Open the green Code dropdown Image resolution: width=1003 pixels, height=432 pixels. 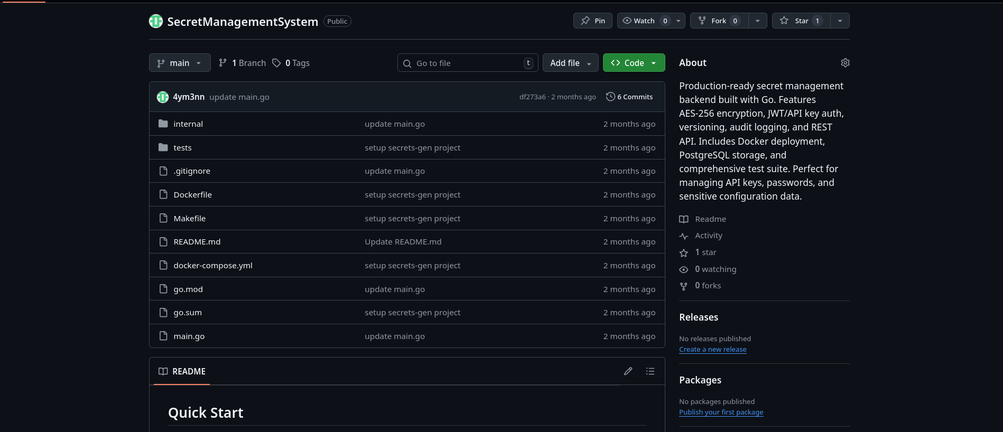634,63
